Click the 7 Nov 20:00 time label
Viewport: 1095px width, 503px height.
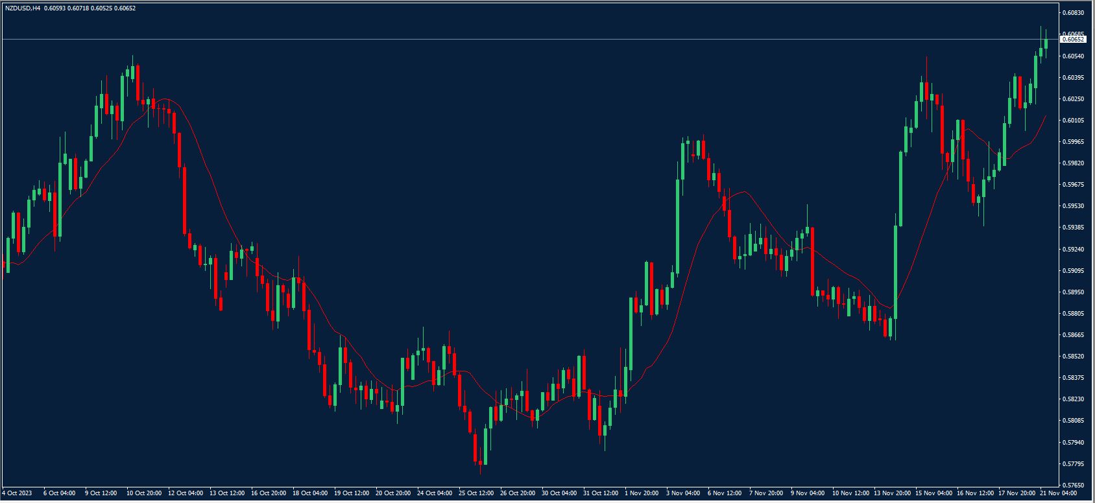click(765, 493)
